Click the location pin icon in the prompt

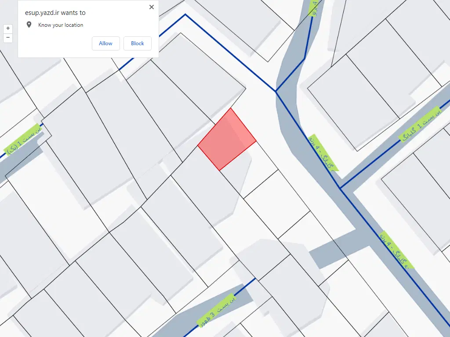(29, 25)
